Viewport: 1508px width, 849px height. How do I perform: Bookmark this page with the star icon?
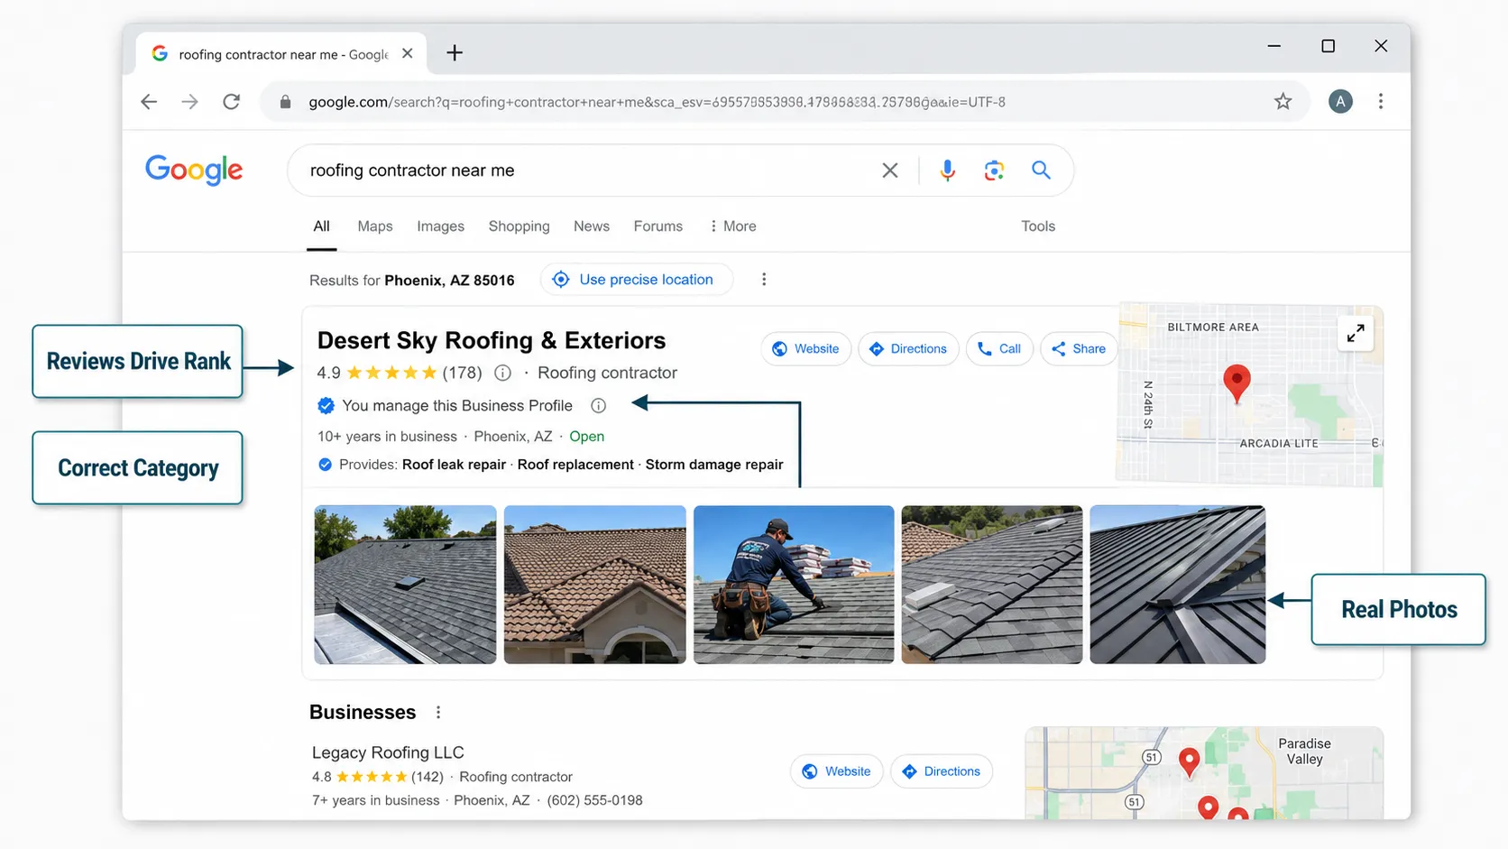tap(1283, 102)
